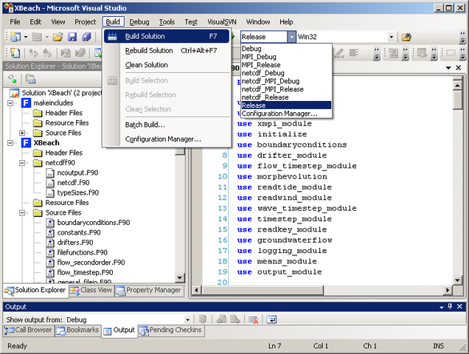
Task: Click the Save floppy disk icon
Action: pos(72,37)
